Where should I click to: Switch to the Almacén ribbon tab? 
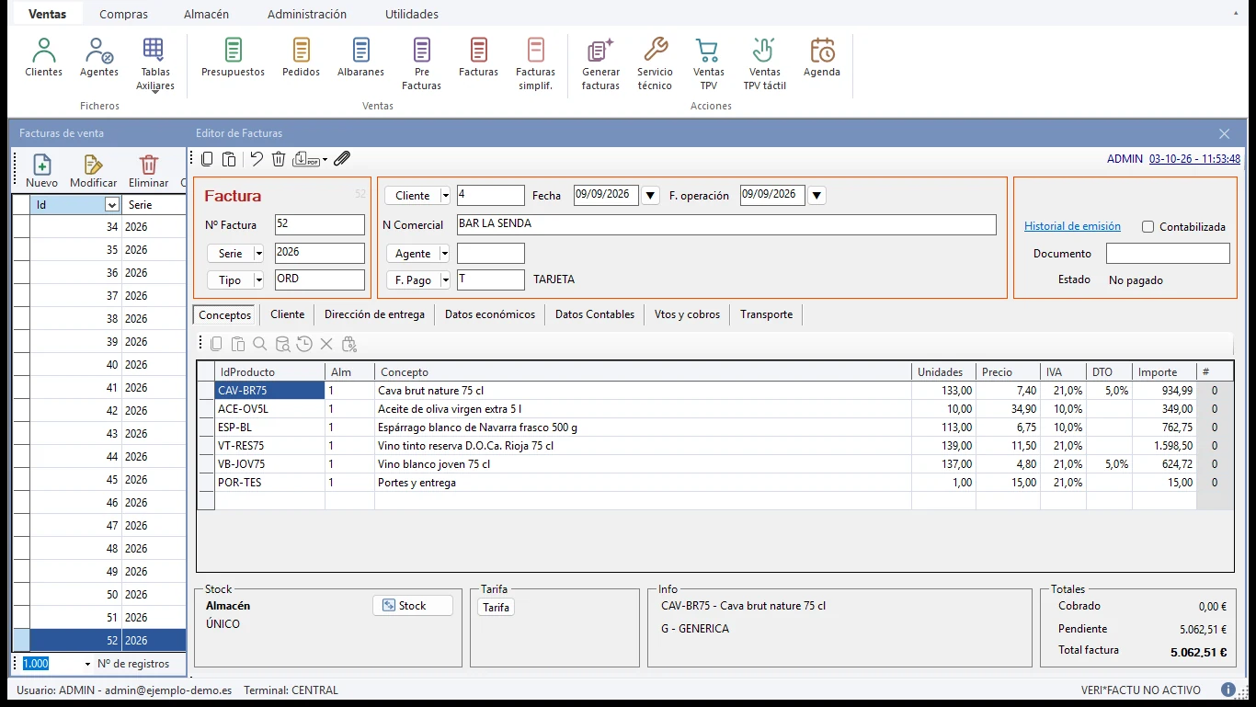[206, 14]
